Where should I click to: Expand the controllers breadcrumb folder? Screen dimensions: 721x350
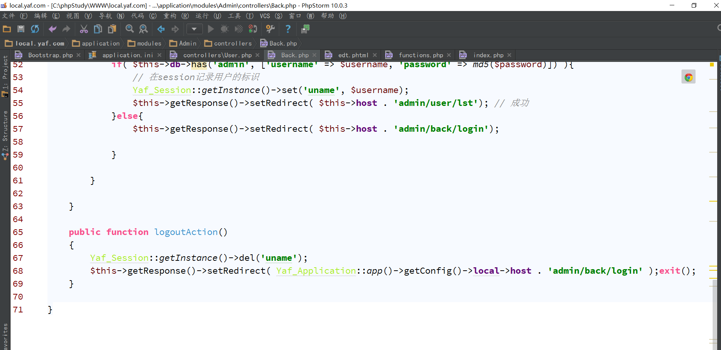228,43
